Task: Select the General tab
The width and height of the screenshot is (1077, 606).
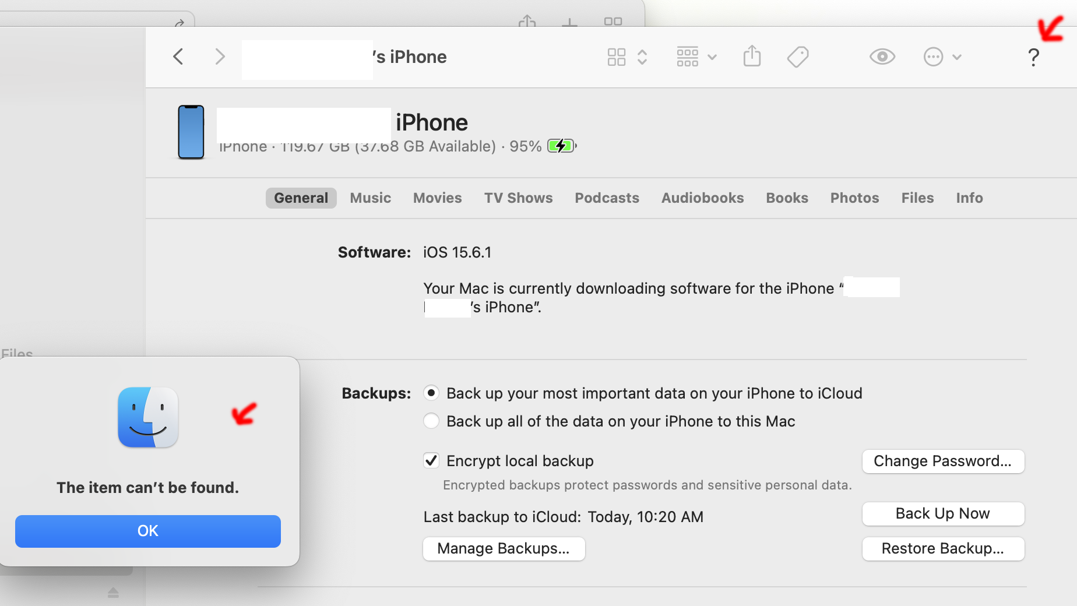Action: click(x=301, y=198)
